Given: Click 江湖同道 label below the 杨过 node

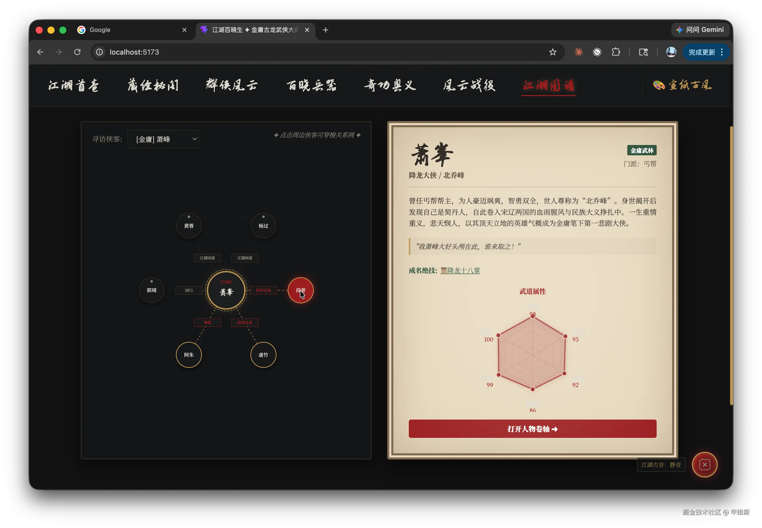Looking at the screenshot, I should (244, 258).
